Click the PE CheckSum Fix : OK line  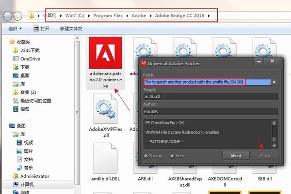point(164,123)
